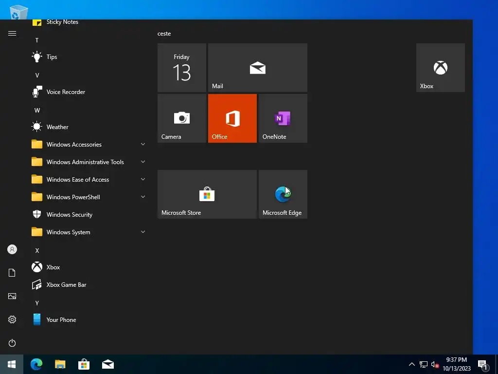Open the Microsoft Edge tile
Screen dimensions: 498x374
pos(283,194)
